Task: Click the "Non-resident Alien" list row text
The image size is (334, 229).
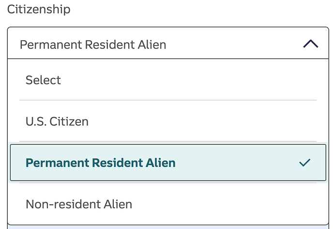Action: (x=79, y=204)
